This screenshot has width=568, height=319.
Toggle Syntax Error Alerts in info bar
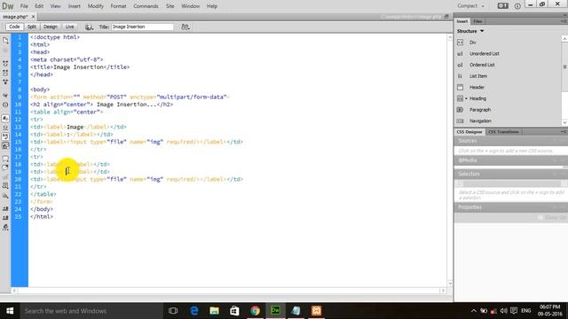pos(5,145)
